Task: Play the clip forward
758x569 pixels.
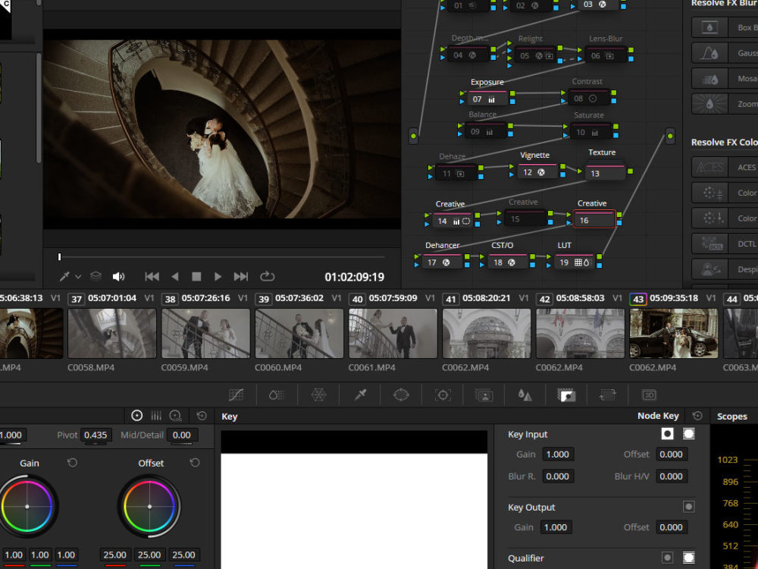Action: coord(218,276)
